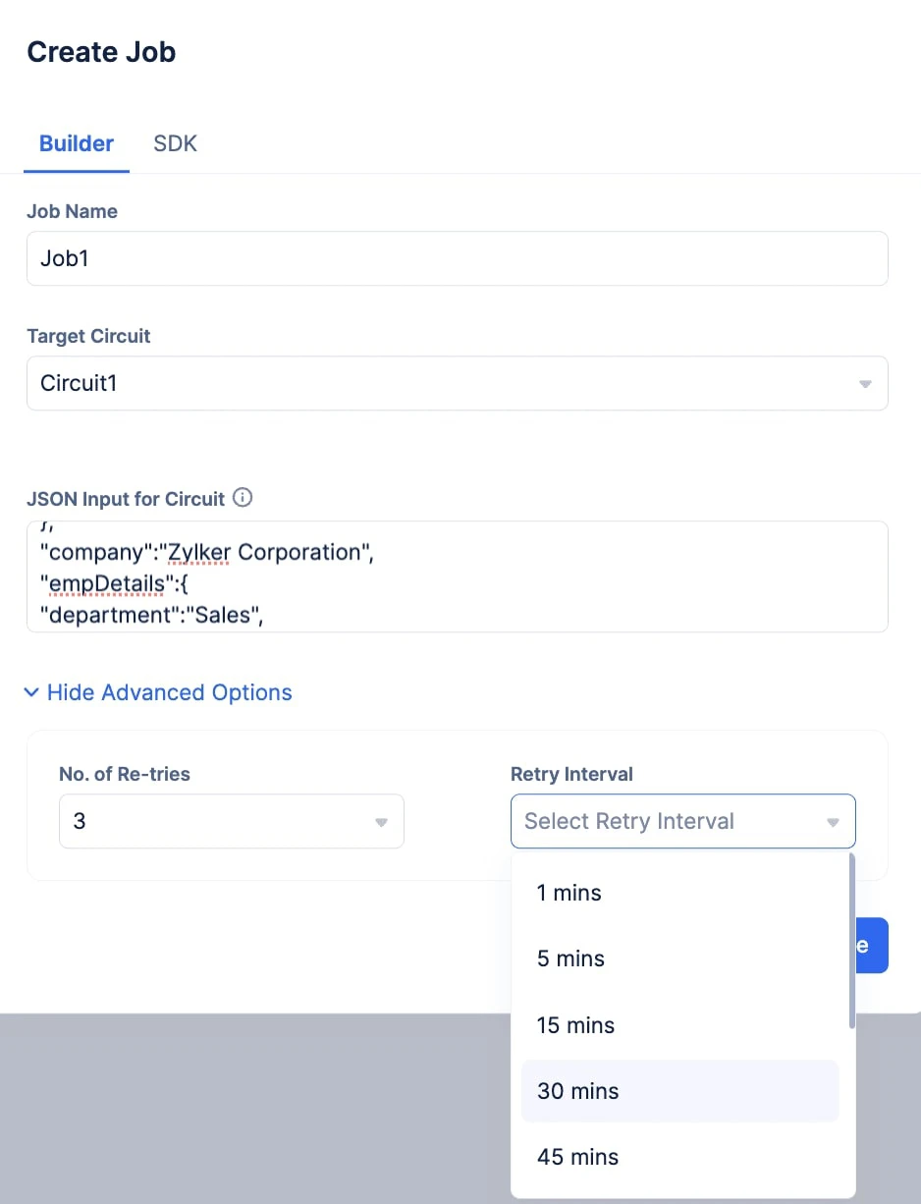The image size is (921, 1204).
Task: Switch to the SDK tab
Action: pos(176,143)
